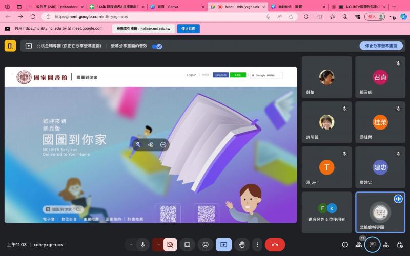Open the browser workspaces icon
The image size is (410, 256).
point(7,7)
